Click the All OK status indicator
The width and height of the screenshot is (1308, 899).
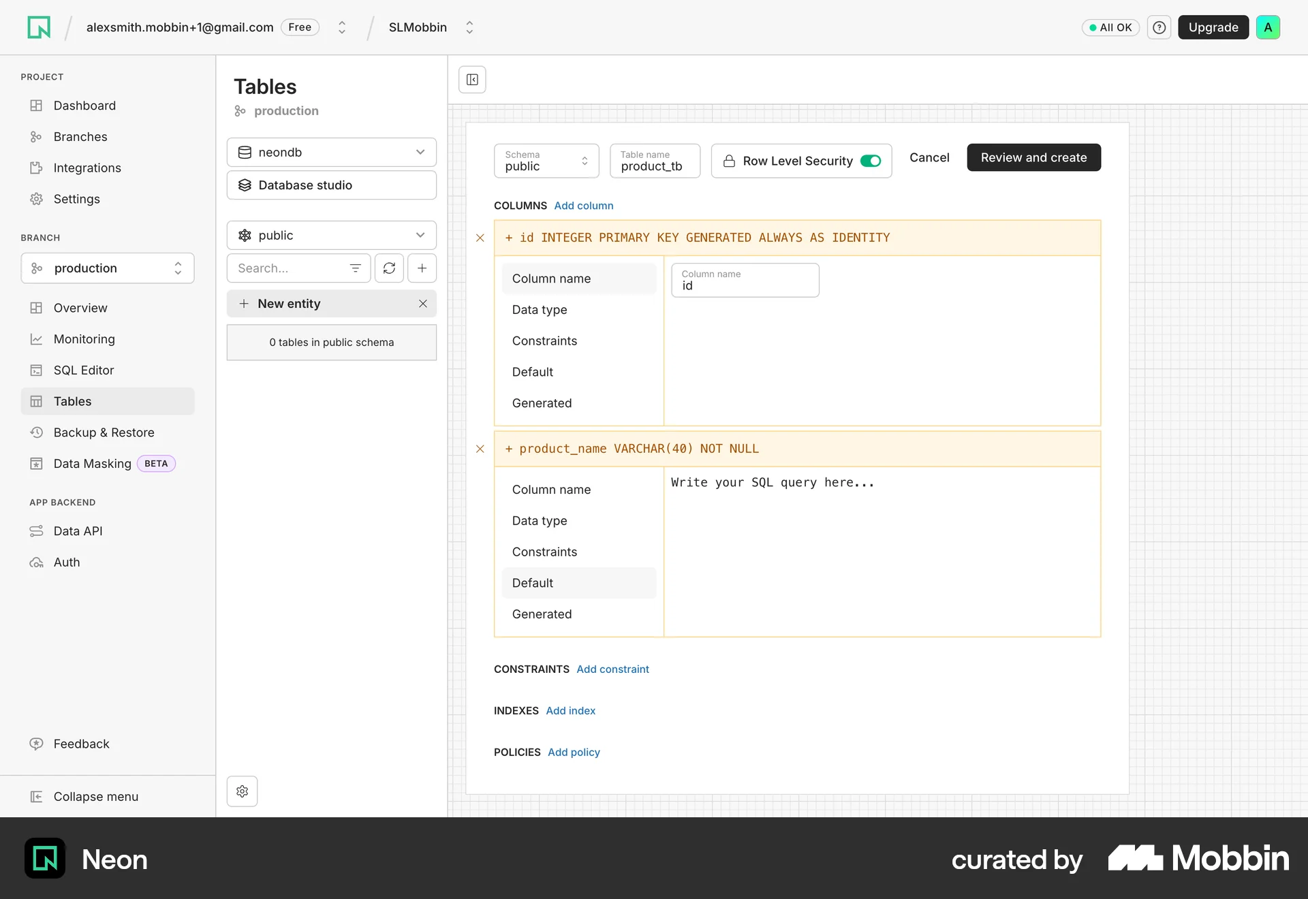coord(1110,27)
